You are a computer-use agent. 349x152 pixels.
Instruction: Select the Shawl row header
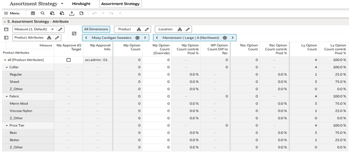28,82
